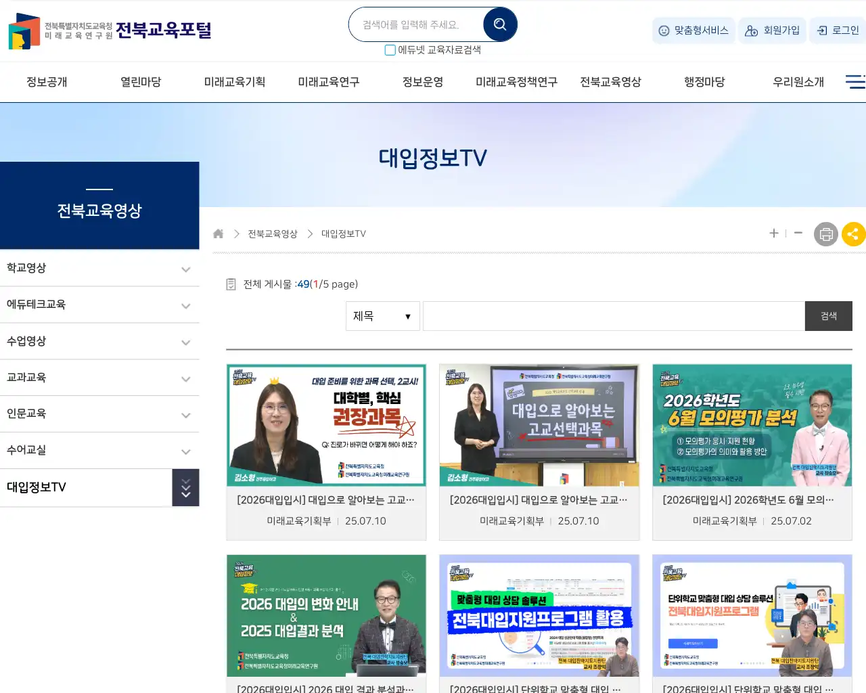Screen dimensions: 866x693
Task: Open 정보운영 main menu
Action: coord(423,82)
